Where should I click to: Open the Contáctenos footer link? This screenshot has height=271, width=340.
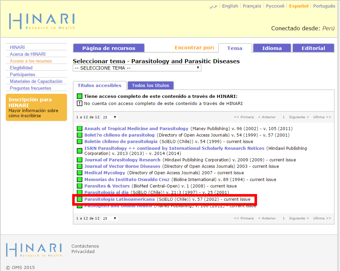(x=85, y=246)
